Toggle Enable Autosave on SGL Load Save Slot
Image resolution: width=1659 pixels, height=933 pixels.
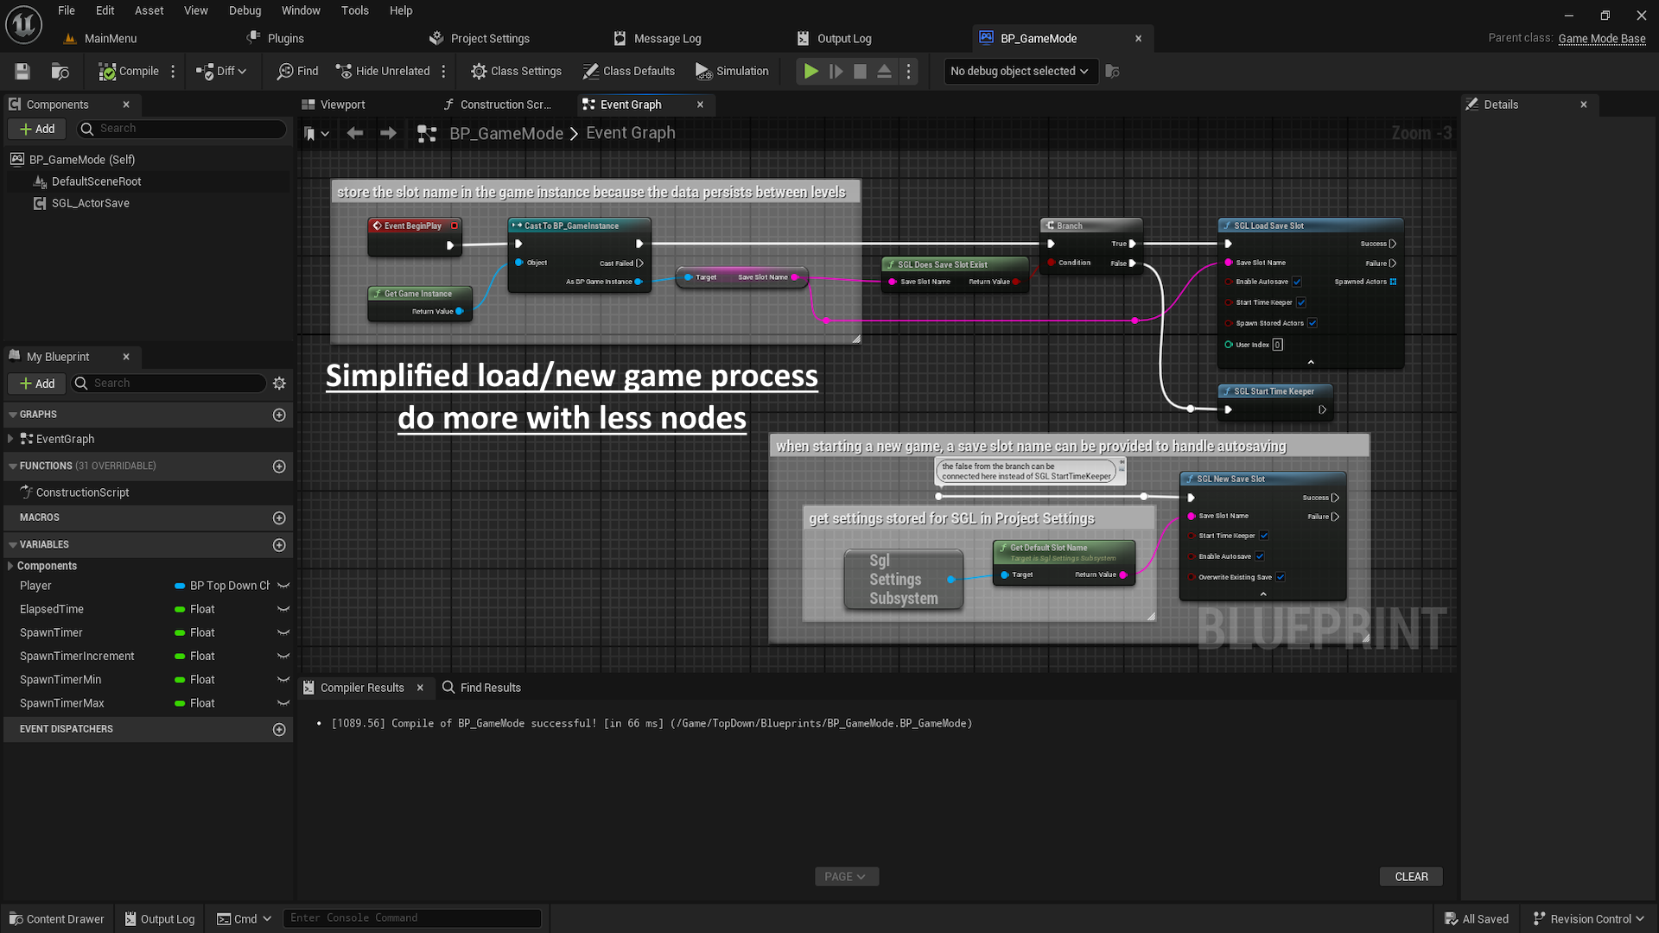click(1297, 282)
